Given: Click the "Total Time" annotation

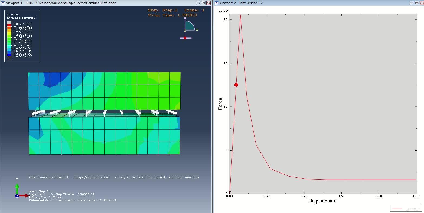Looking at the screenshot, I should tap(172, 15).
